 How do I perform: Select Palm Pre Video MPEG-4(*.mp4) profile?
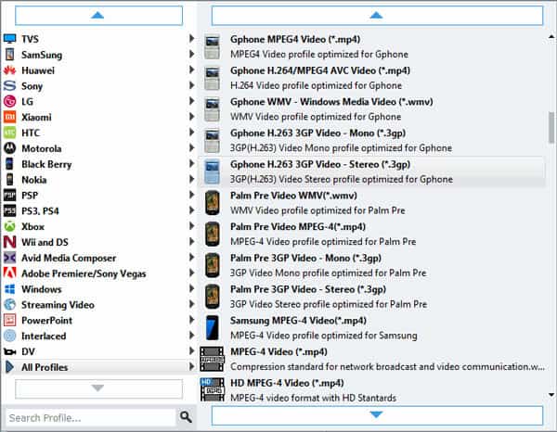click(x=371, y=235)
